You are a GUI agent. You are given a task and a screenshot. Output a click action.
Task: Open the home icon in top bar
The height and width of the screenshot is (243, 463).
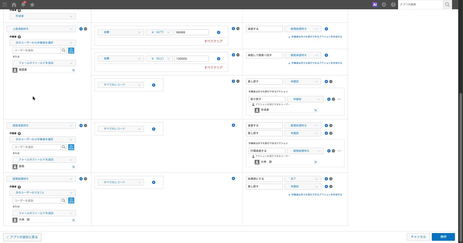click(14, 4)
